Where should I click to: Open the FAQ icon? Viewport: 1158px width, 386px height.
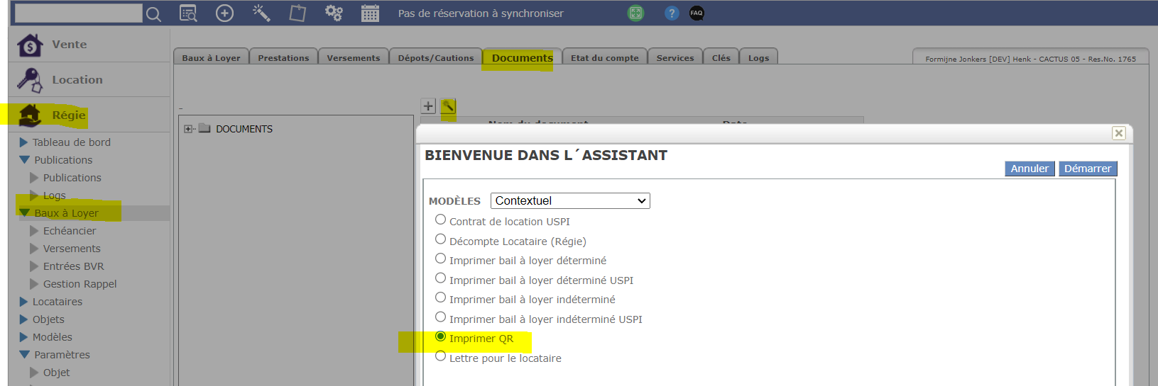click(x=697, y=13)
